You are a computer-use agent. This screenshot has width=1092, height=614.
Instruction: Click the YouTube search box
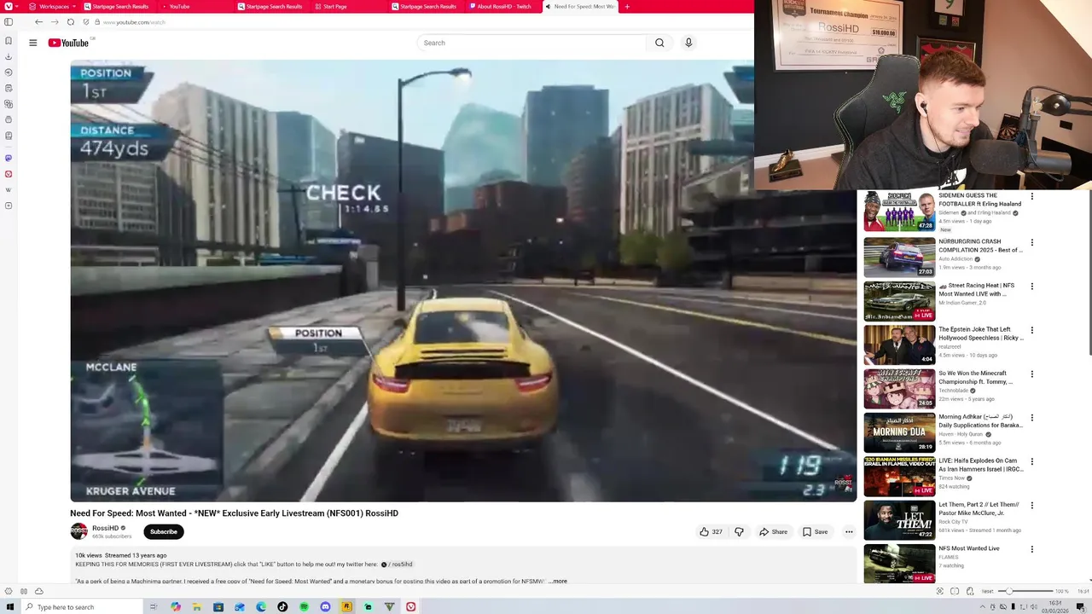(531, 43)
